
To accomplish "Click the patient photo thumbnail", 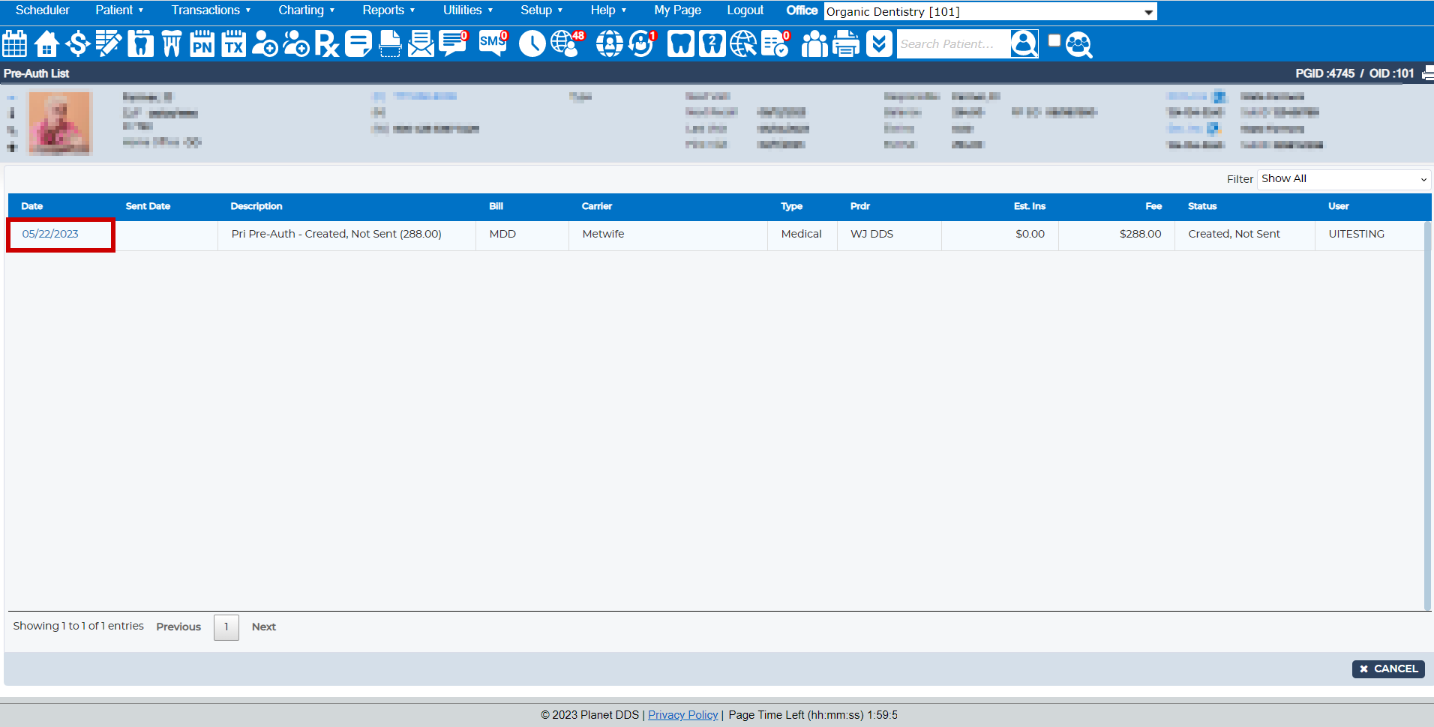I will coord(60,124).
